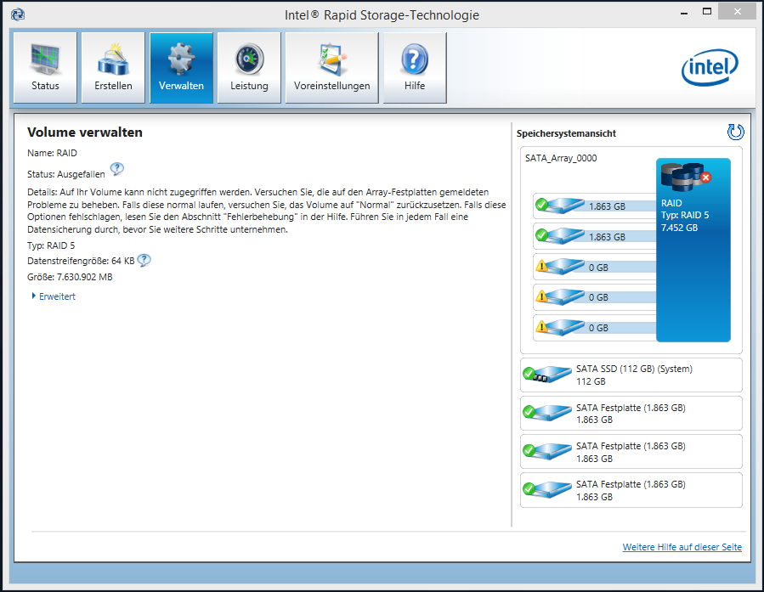Open the Erstellen tab
This screenshot has width=764, height=592.
[x=113, y=68]
